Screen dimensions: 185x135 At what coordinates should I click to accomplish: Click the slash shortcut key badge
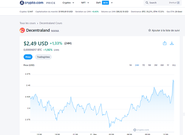click(x=178, y=3)
